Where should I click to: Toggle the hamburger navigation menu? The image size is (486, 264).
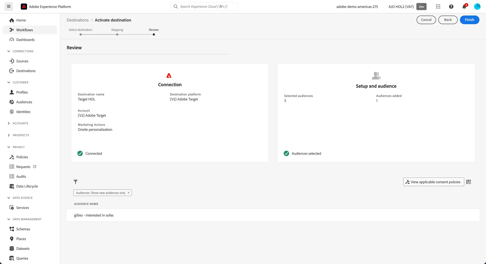click(9, 7)
